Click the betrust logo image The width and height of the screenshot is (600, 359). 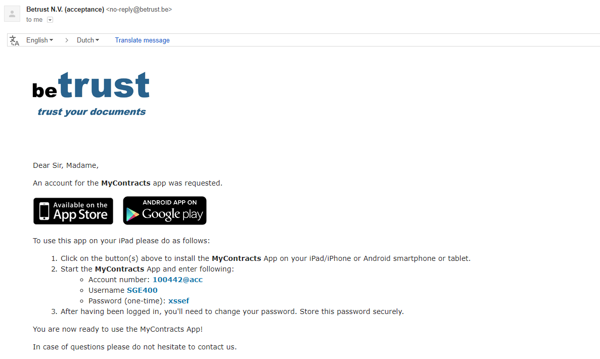coord(91,94)
